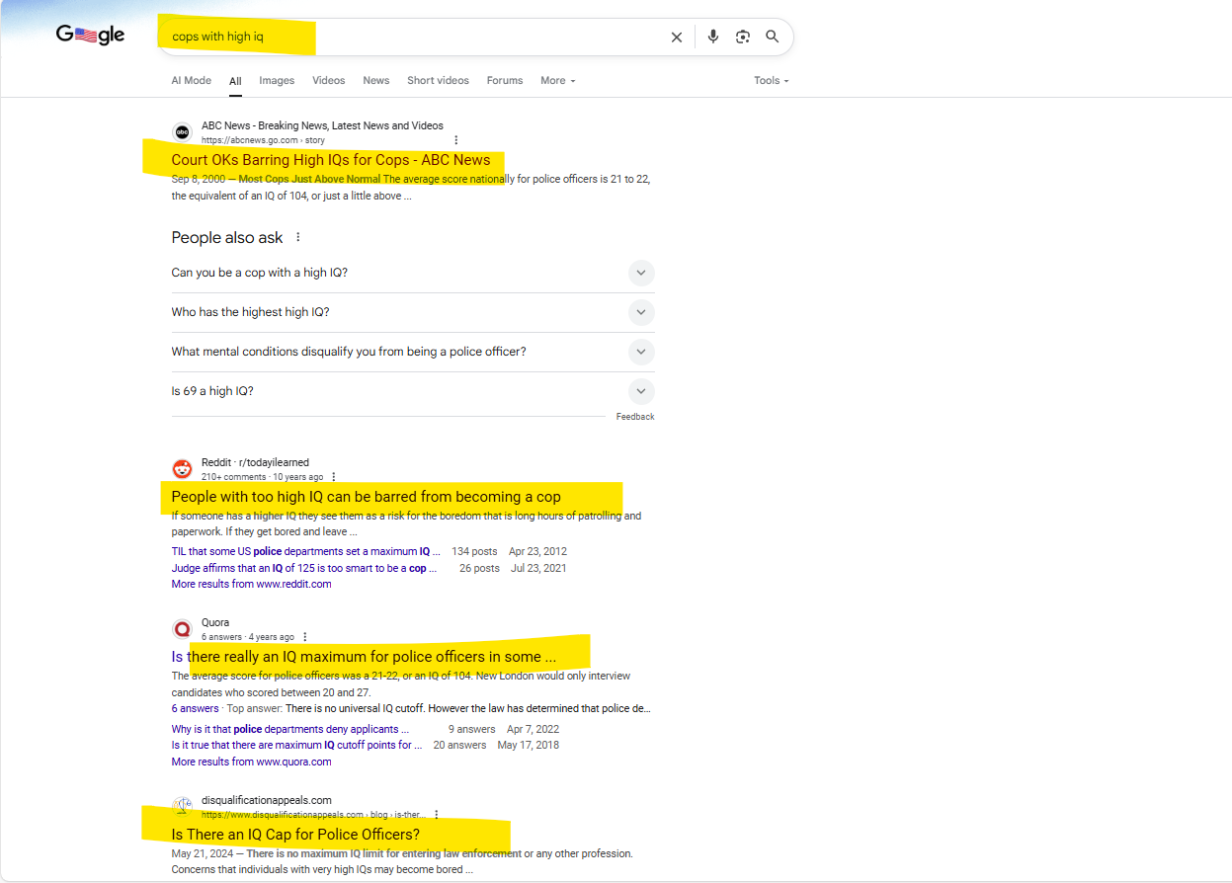Click the 'Quora' source name
The width and height of the screenshot is (1232, 883).
(215, 622)
